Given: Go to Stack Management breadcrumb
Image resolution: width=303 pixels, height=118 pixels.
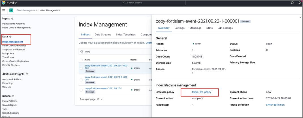Looking at the screenshot, I should coord(27,10).
